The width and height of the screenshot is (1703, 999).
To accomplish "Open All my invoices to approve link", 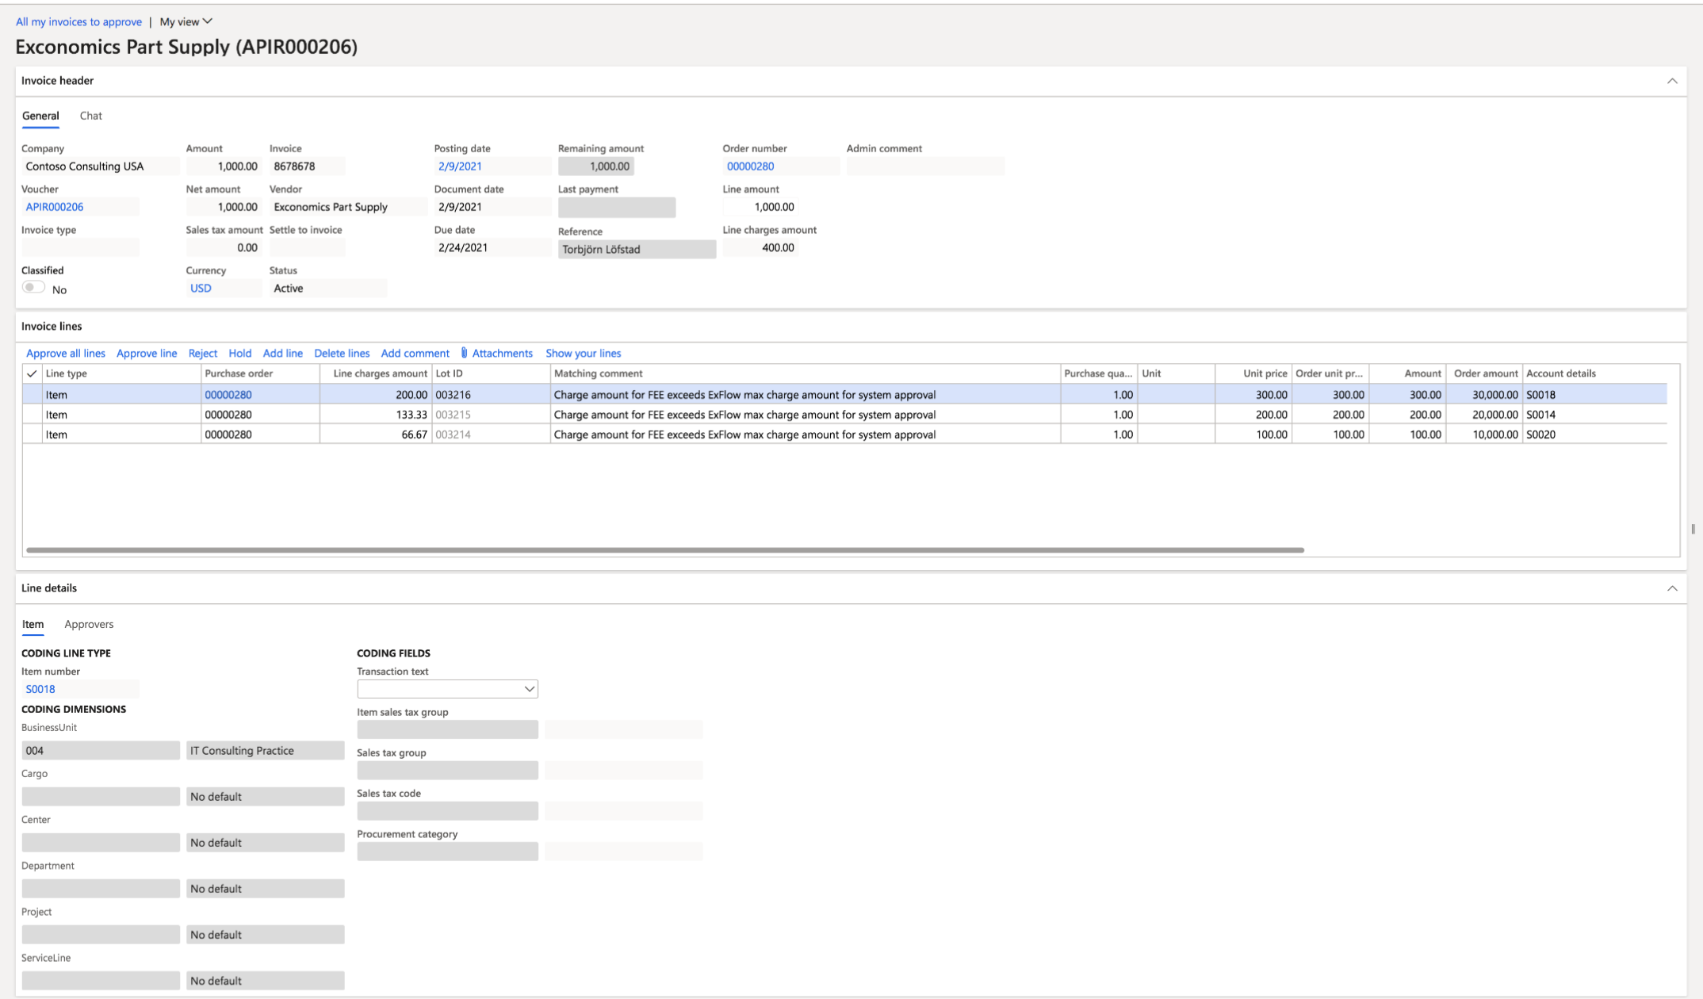I will 79,21.
